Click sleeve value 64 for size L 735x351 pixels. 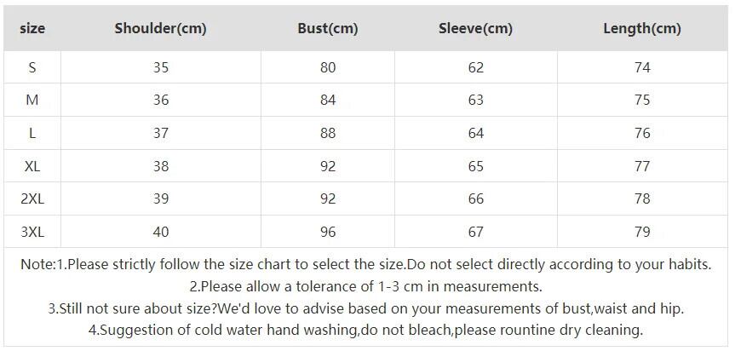coord(475,133)
